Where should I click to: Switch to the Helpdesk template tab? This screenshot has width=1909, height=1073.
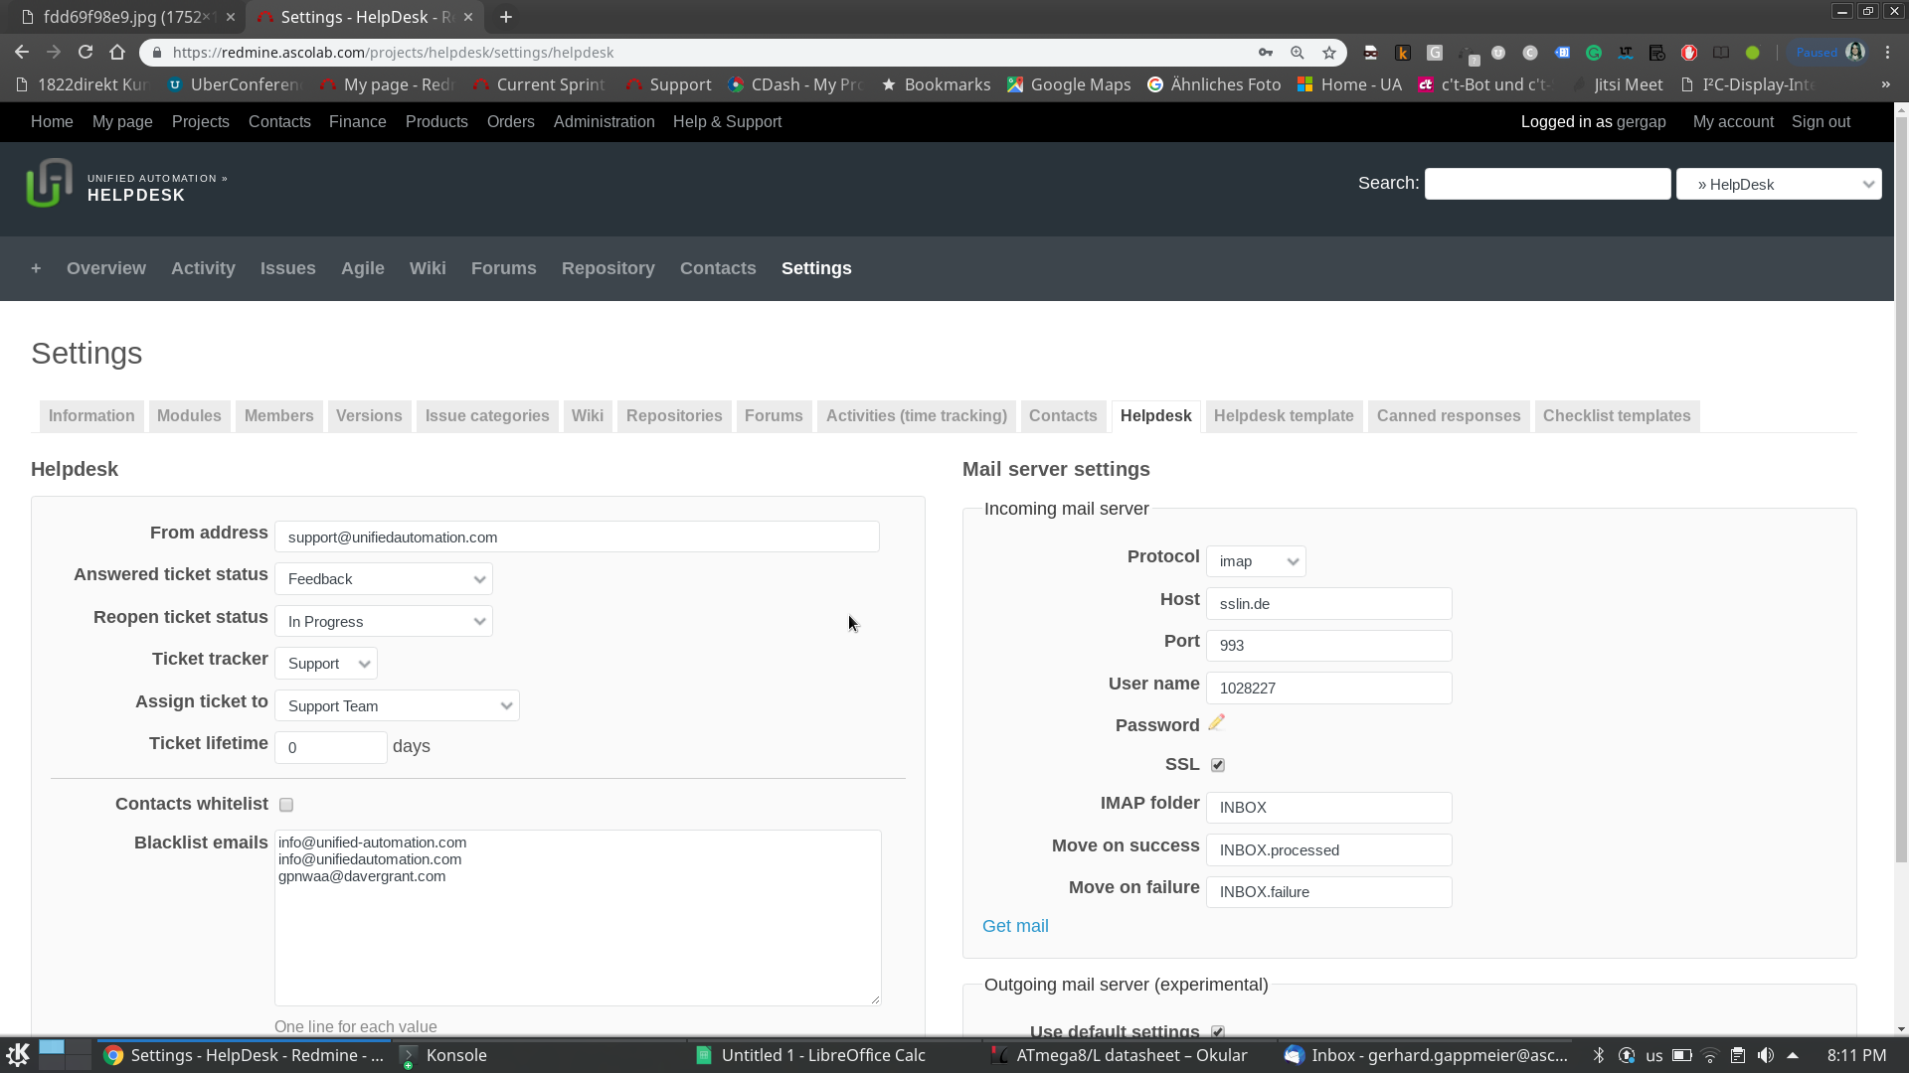click(1284, 416)
